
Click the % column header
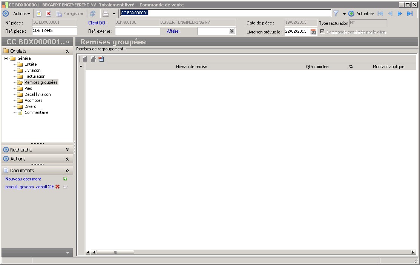(351, 67)
